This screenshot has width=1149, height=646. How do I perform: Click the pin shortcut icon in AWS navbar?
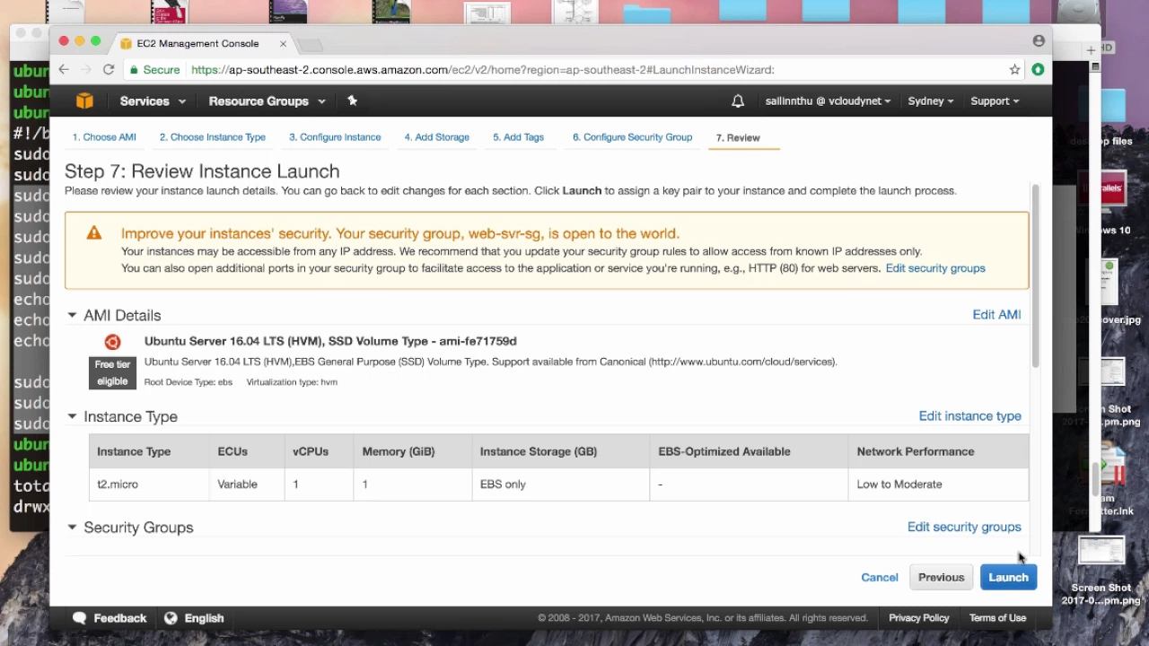pyautogui.click(x=352, y=100)
